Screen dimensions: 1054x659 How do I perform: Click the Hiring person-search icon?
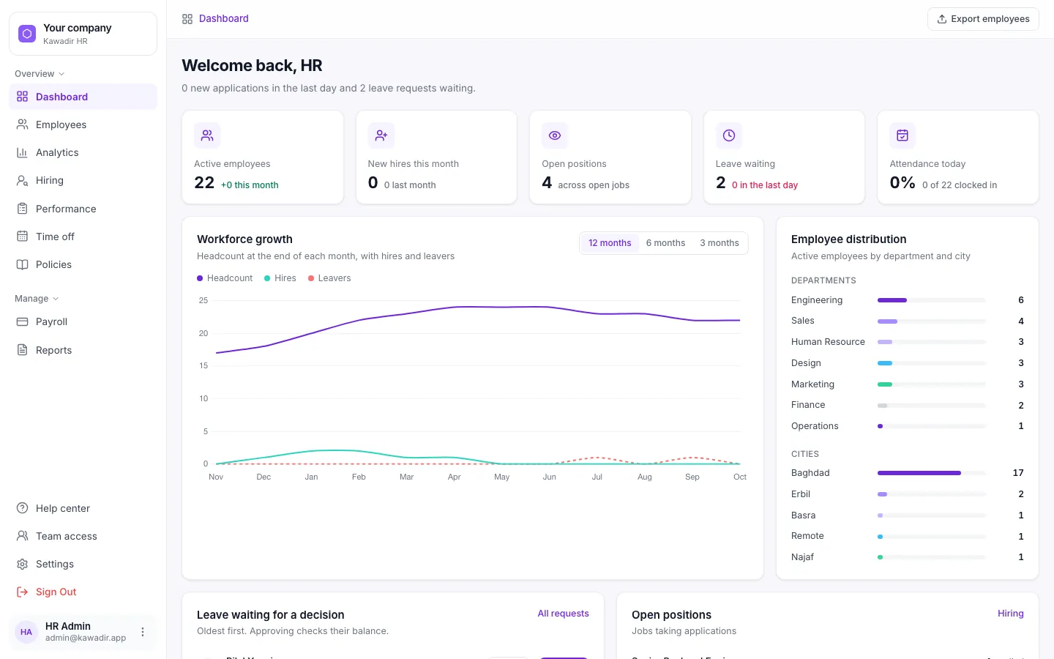click(23, 180)
